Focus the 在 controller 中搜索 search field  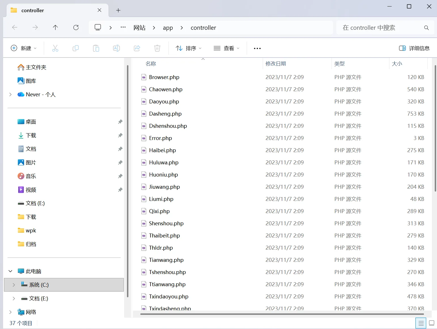(385, 27)
